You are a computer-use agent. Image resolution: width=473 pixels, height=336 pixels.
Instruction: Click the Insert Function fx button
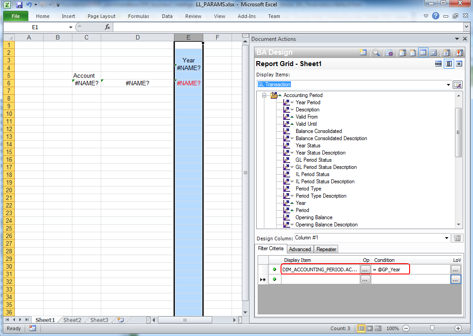[x=107, y=27]
